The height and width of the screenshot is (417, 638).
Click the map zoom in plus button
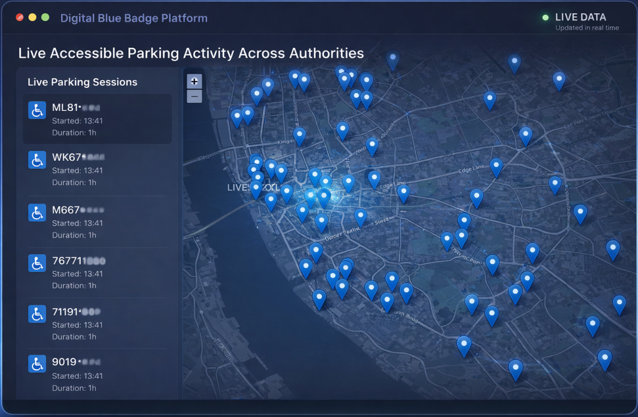click(194, 81)
